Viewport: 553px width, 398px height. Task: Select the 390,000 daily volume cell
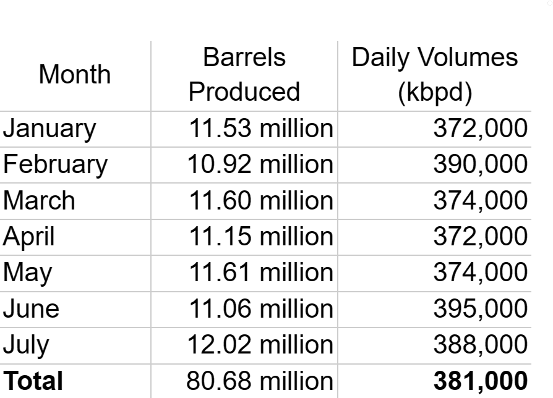[434, 165]
